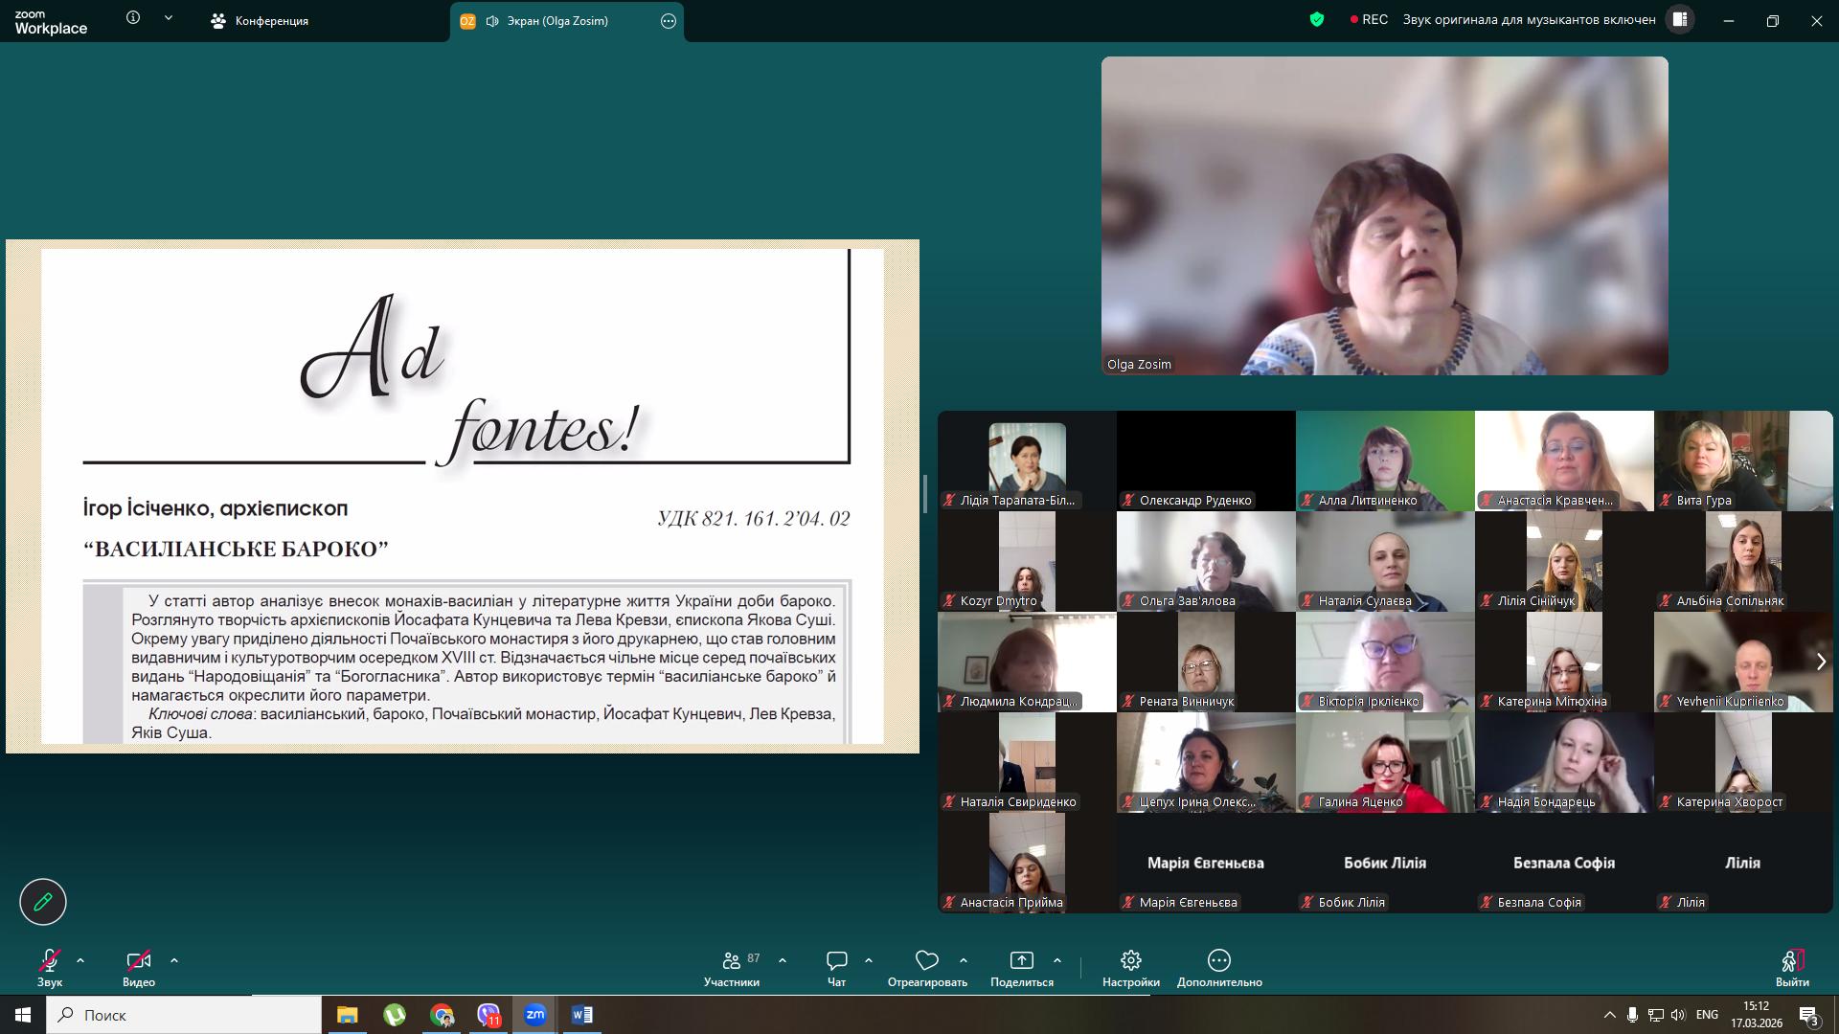
Task: Select Olga Zosim's video thumbnail
Action: point(1384,215)
